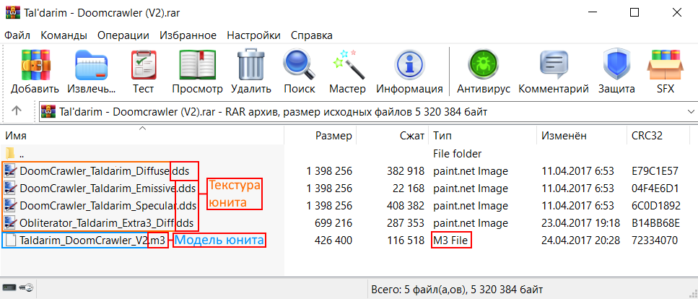698x299 pixels.
Task: Click the Добавить (Add) toolbar icon
Action: point(35,65)
